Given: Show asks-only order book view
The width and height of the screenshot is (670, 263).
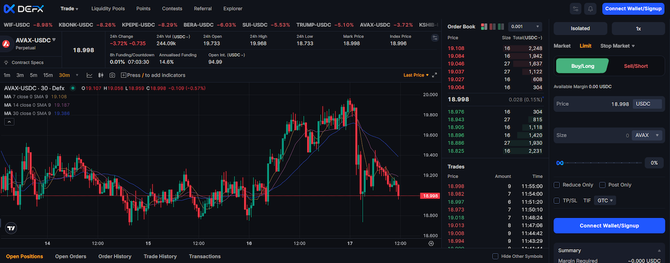Looking at the screenshot, I should (x=492, y=26).
